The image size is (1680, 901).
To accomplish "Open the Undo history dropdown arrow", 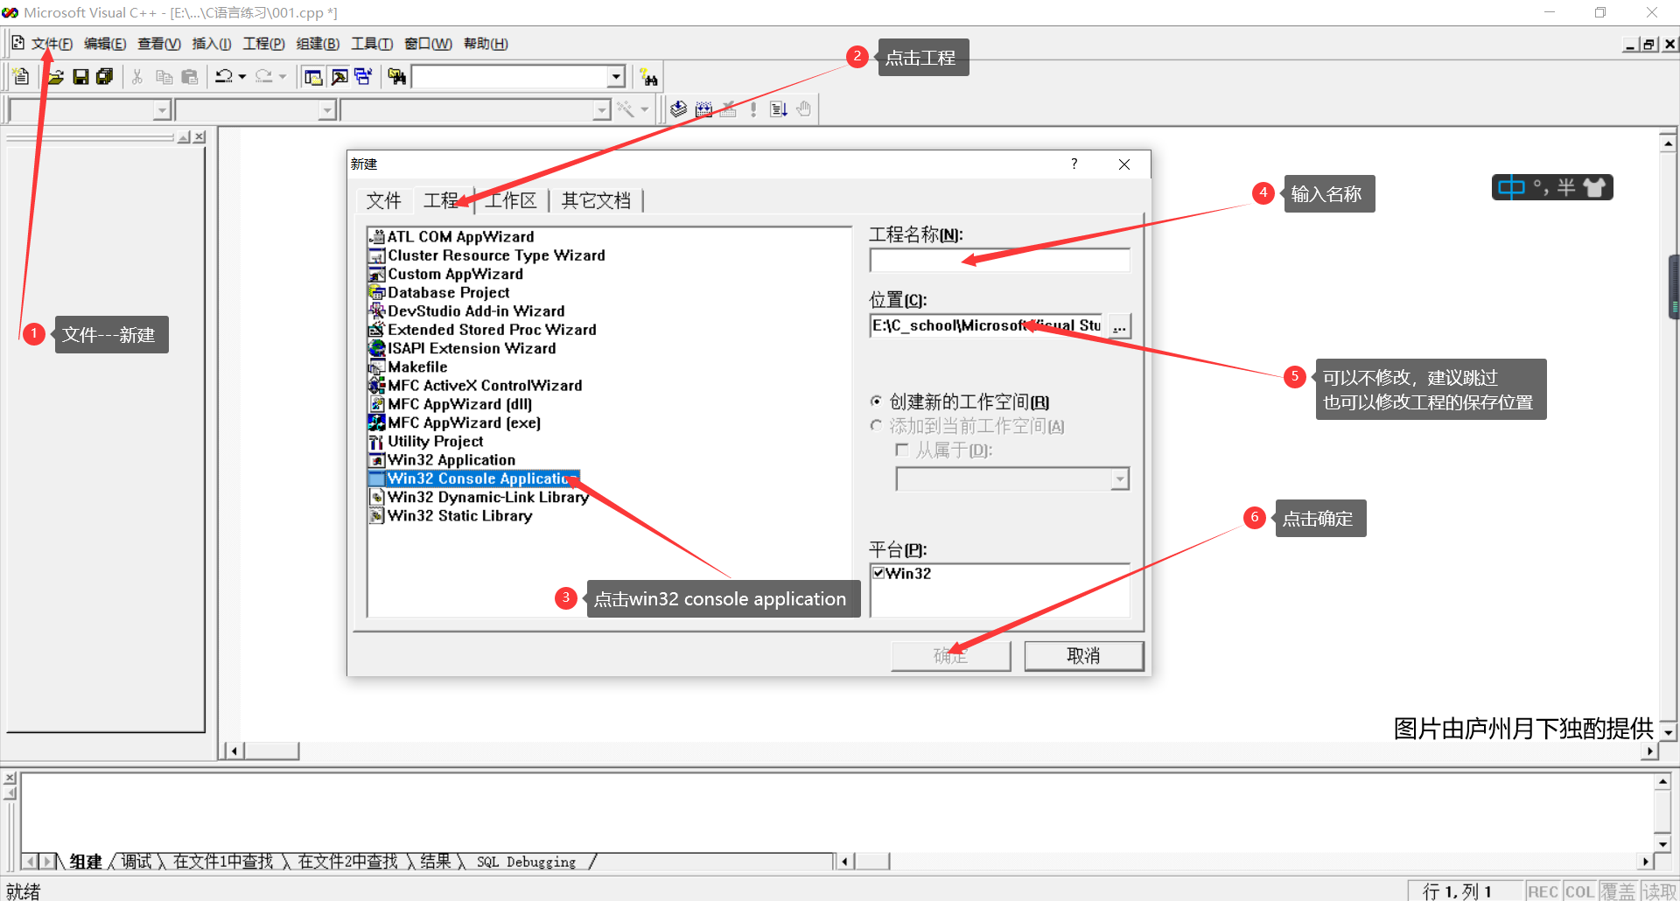I will [x=242, y=77].
